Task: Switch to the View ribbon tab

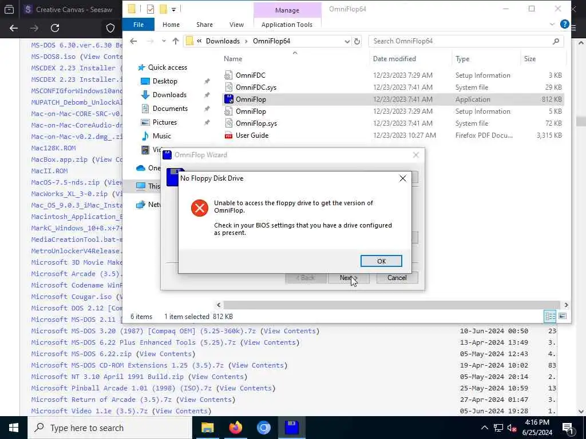Action: pyautogui.click(x=236, y=25)
